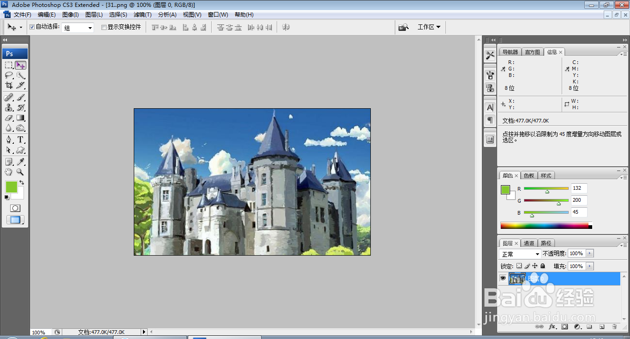Select the Sponge/Dodge tool
Image resolution: width=630 pixels, height=339 pixels.
click(x=20, y=128)
